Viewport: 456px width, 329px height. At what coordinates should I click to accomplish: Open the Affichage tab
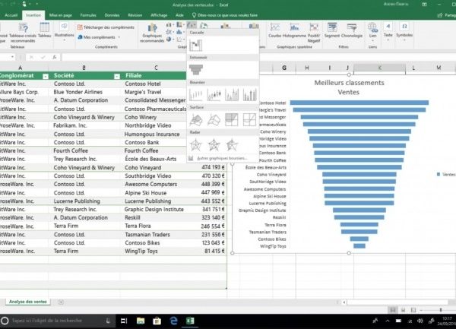coord(159,15)
